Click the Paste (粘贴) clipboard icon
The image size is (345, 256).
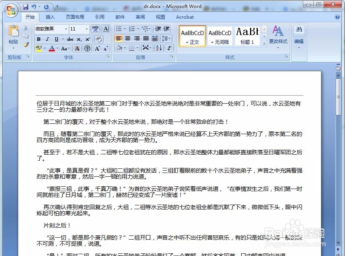coord(13,30)
